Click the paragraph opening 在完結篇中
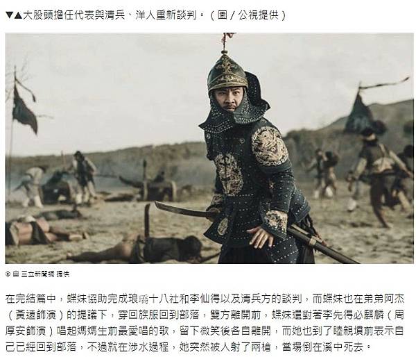 tap(31, 299)
